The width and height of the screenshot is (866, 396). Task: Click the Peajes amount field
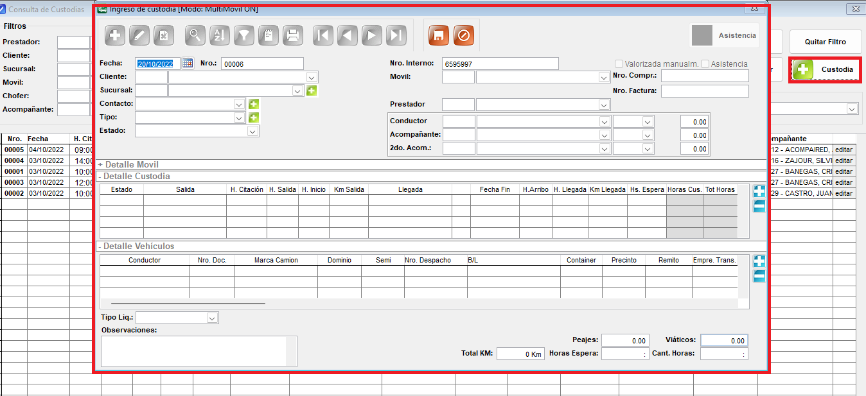tap(625, 340)
